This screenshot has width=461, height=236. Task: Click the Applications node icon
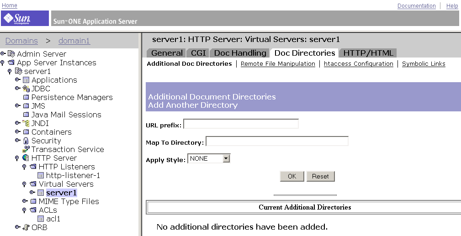tap(26, 80)
